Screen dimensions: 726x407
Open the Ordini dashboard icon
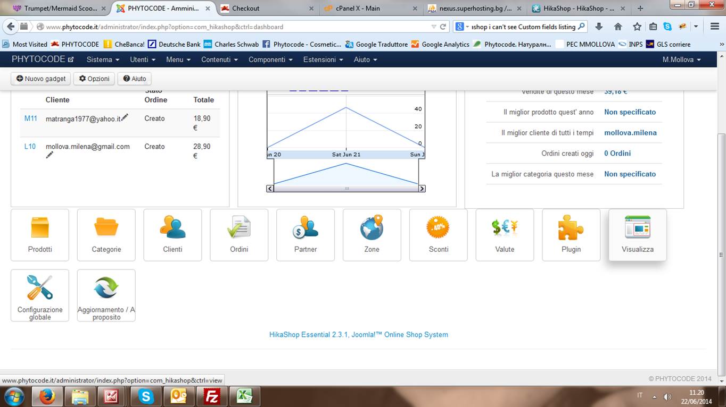click(239, 235)
